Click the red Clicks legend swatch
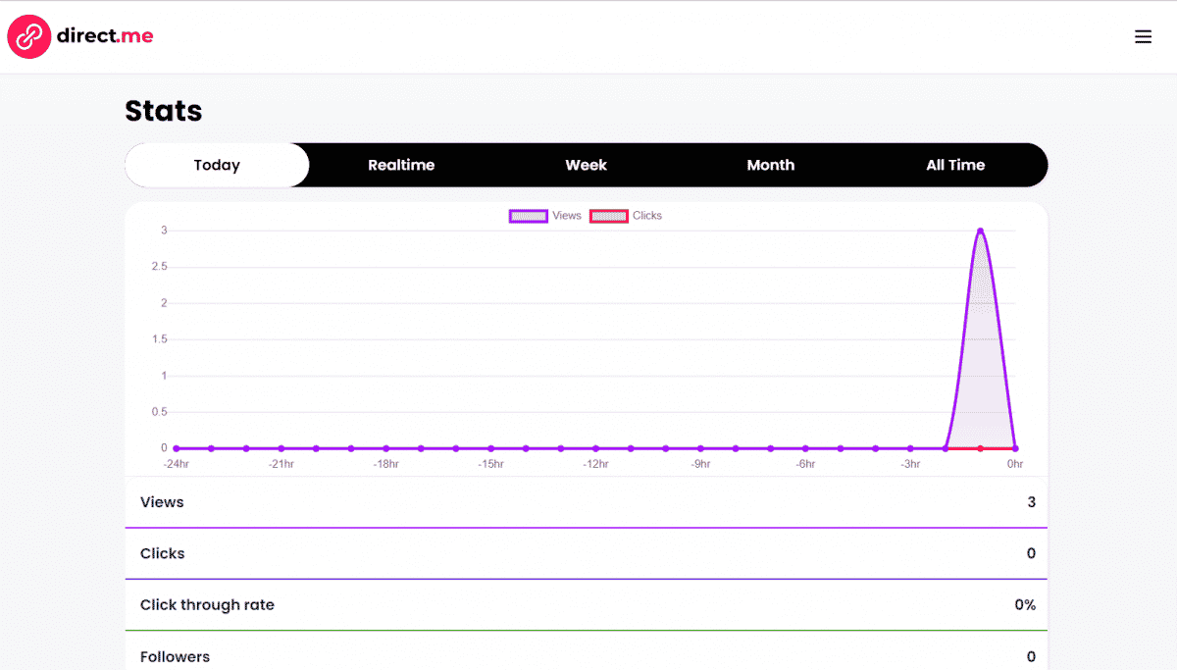This screenshot has width=1177, height=670. pos(608,215)
